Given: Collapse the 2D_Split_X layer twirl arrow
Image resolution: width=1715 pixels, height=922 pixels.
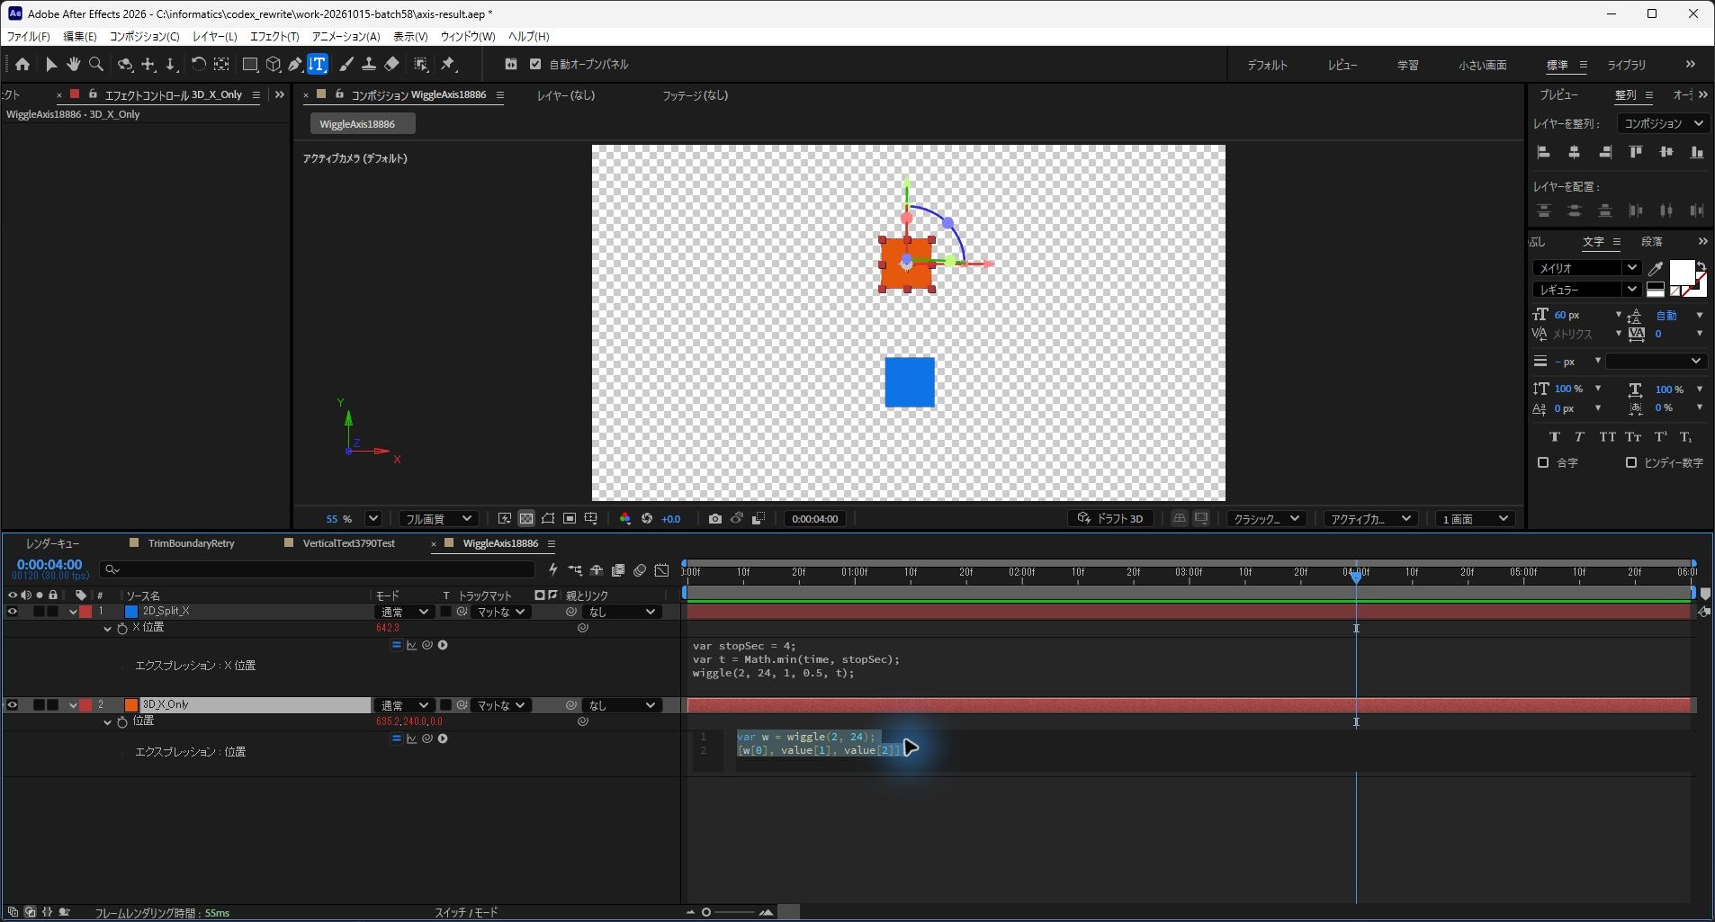Looking at the screenshot, I should point(73,612).
